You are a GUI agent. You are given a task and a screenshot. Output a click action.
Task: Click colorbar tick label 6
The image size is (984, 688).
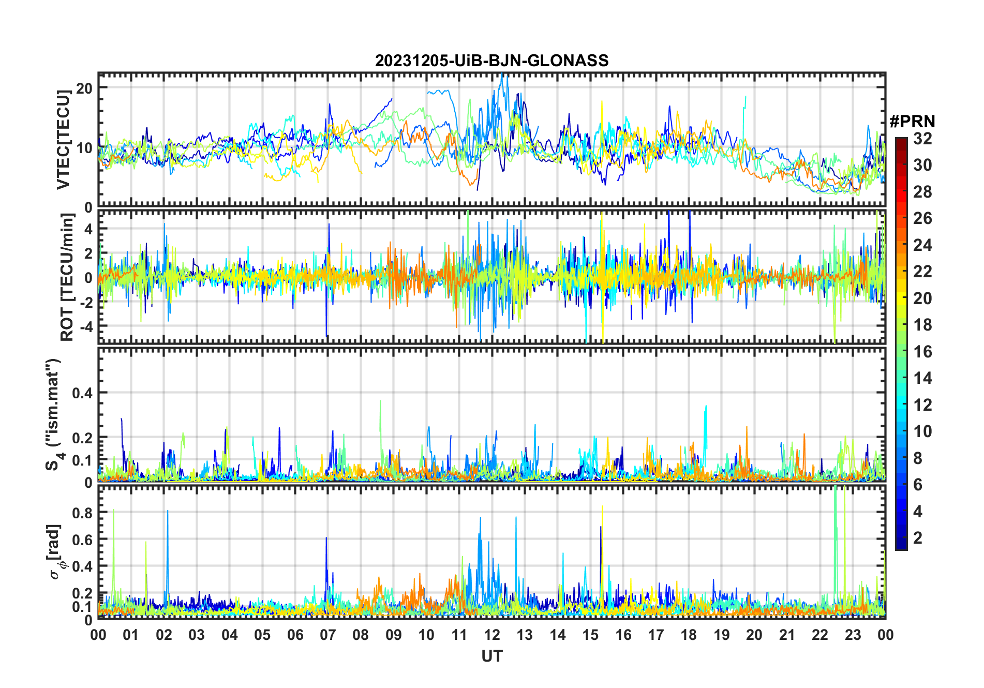[x=918, y=485]
